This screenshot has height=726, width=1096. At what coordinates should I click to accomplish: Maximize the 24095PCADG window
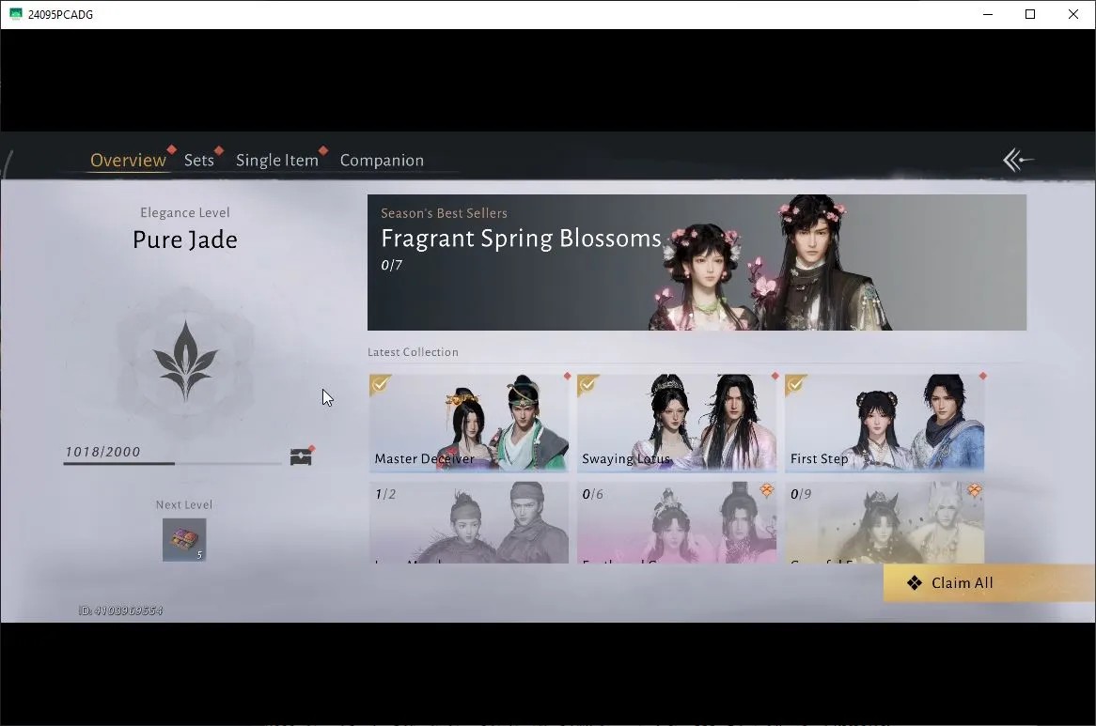(x=1030, y=14)
